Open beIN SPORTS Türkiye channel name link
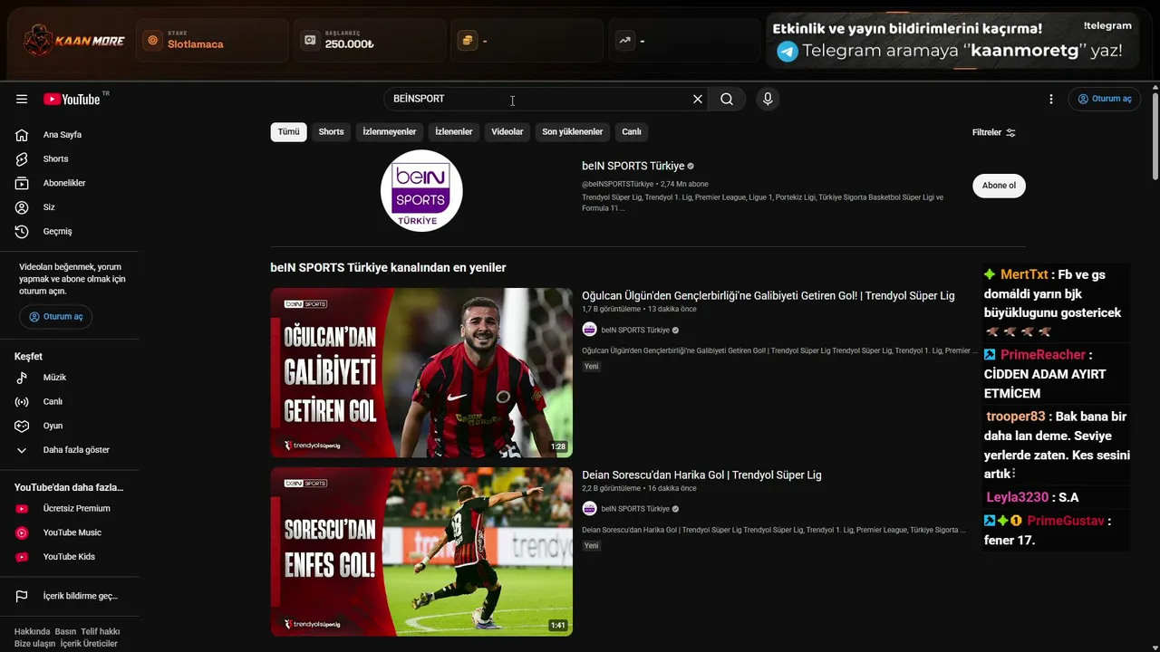The width and height of the screenshot is (1160, 652). coord(633,167)
